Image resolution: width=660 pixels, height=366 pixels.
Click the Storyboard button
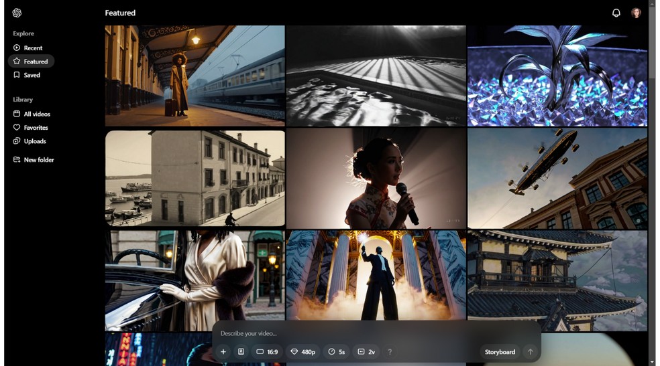500,352
